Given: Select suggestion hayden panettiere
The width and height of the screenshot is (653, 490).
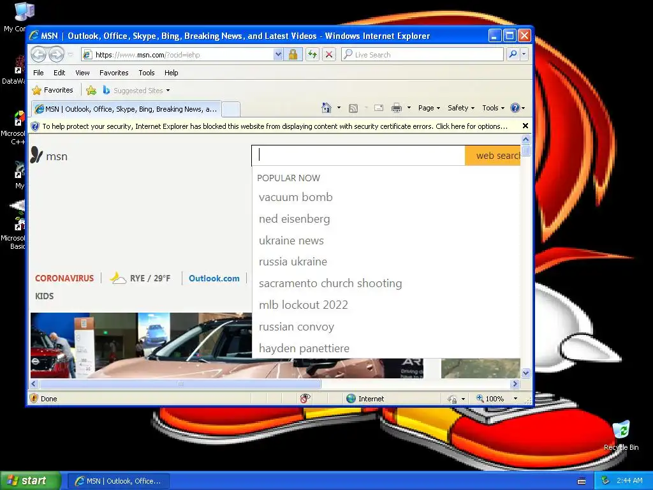Looking at the screenshot, I should point(304,348).
